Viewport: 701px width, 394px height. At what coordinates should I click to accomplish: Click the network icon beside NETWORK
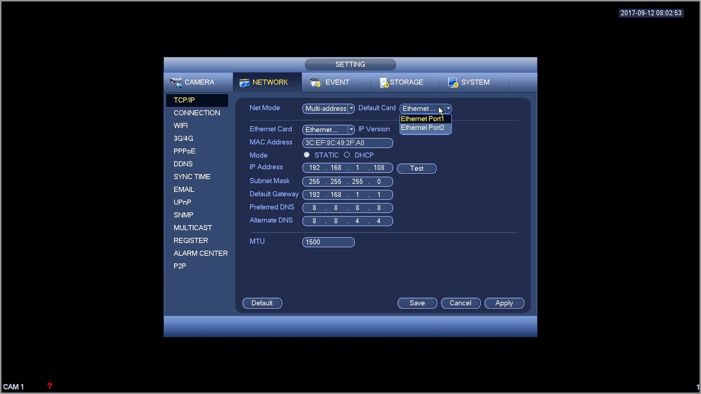pyautogui.click(x=244, y=83)
